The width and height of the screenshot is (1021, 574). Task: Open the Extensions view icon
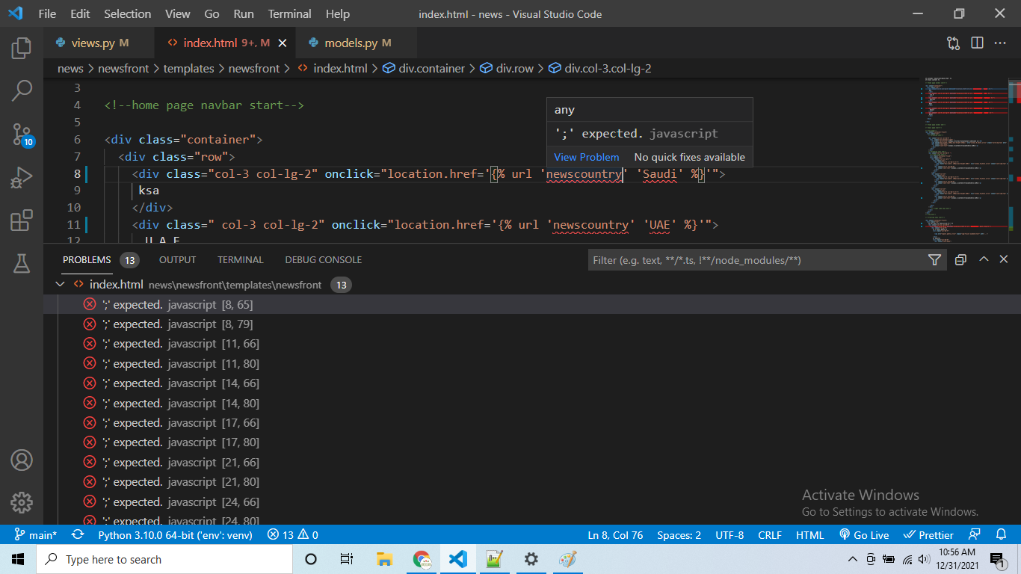pos(22,220)
